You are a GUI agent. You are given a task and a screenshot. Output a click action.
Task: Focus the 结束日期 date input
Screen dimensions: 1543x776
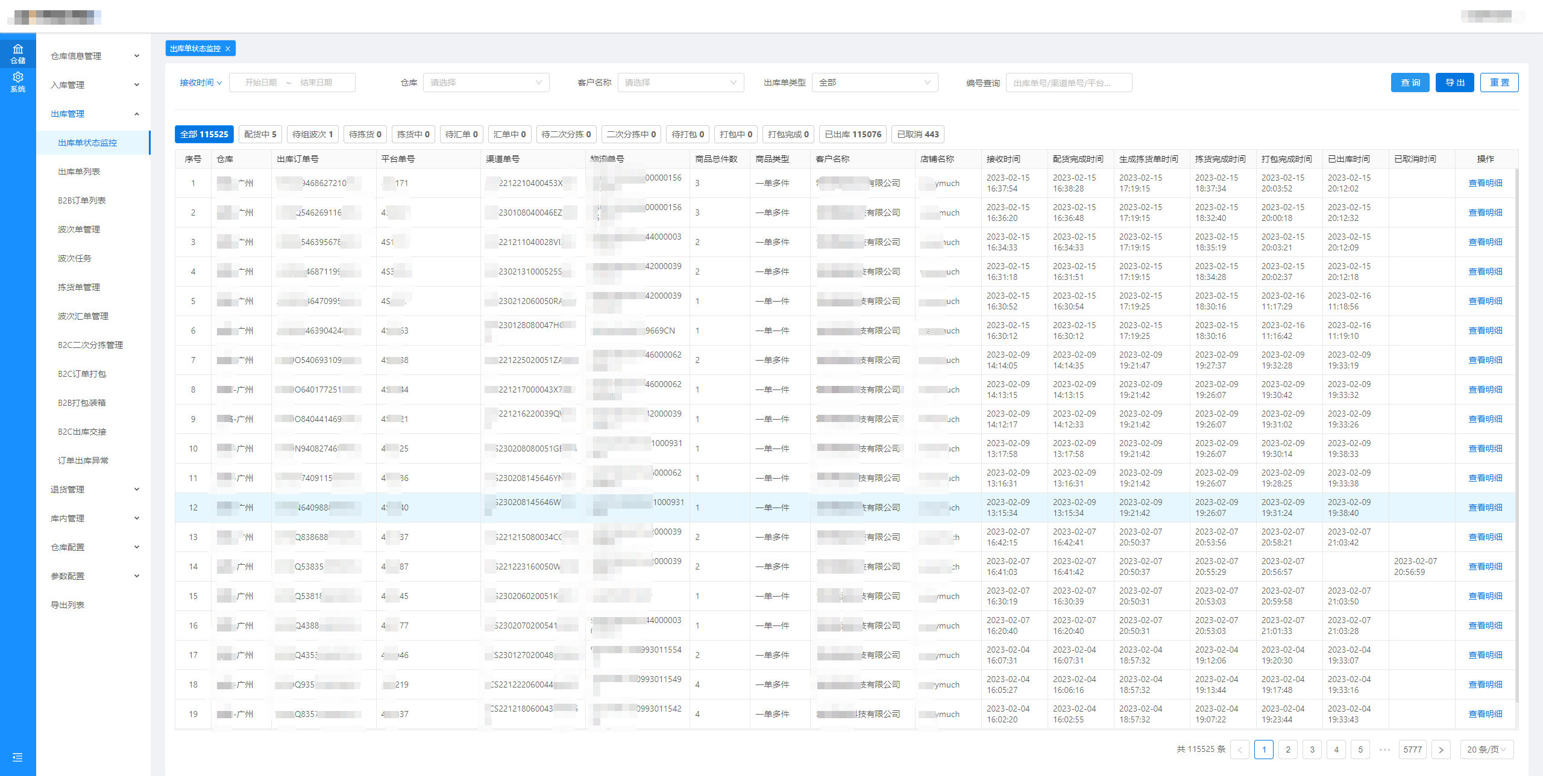pyautogui.click(x=316, y=82)
